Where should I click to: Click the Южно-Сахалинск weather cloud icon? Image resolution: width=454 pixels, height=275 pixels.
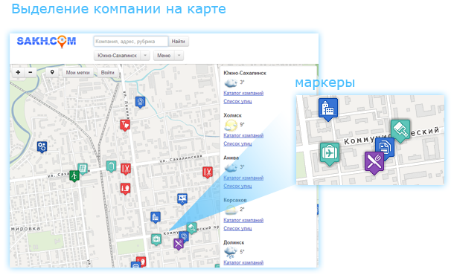point(231,83)
